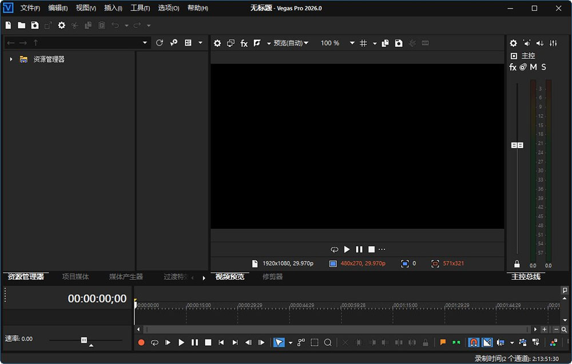Select the Video FX icon above the preview
Screen dimensions: 572x364
coord(244,43)
